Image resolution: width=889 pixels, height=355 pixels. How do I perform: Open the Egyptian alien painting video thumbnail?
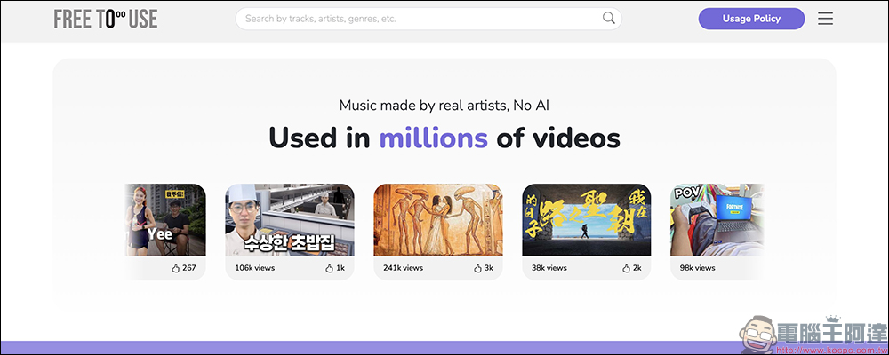tap(437, 220)
